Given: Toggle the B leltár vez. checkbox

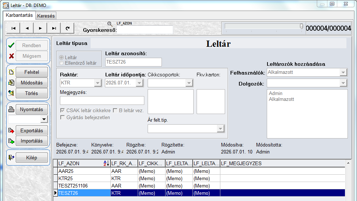Looking at the screenshot, I should (115, 110).
